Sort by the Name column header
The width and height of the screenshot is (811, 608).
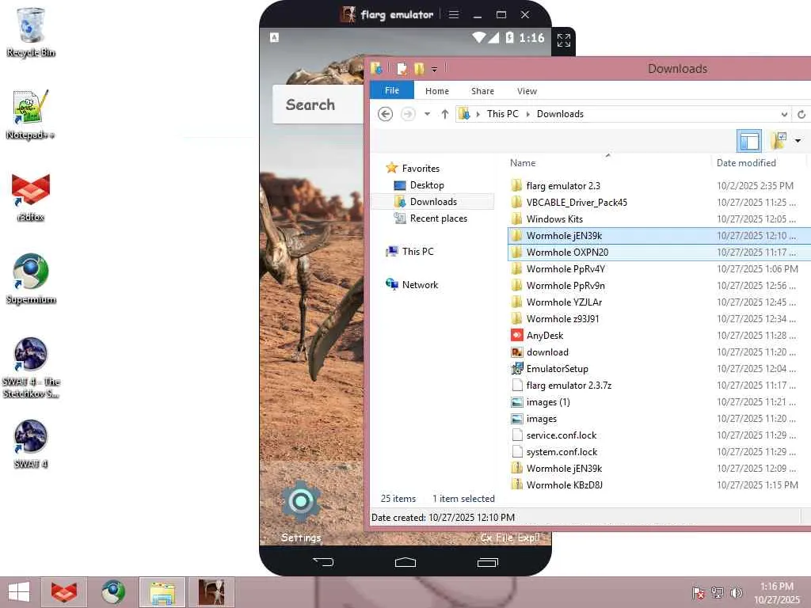(523, 163)
